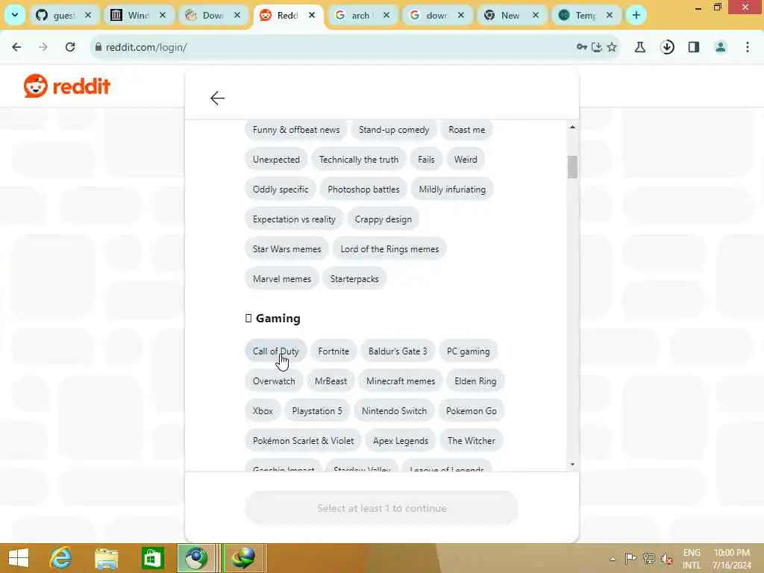Select the Xbox interest
This screenshot has height=573, width=764.
click(x=263, y=411)
